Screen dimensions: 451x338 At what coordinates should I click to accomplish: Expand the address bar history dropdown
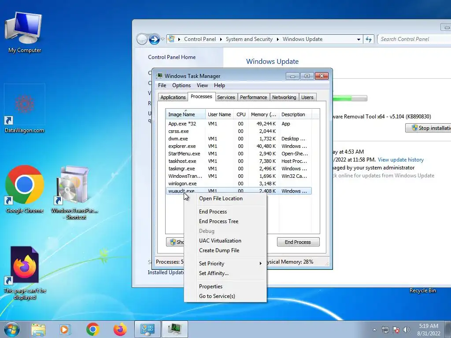(359, 39)
